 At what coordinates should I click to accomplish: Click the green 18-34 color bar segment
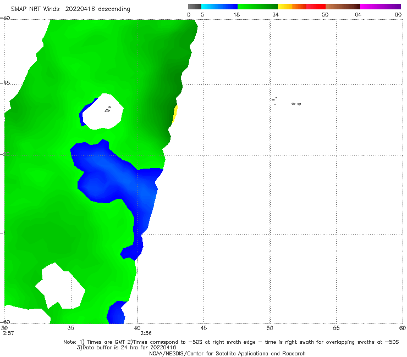(257, 7)
